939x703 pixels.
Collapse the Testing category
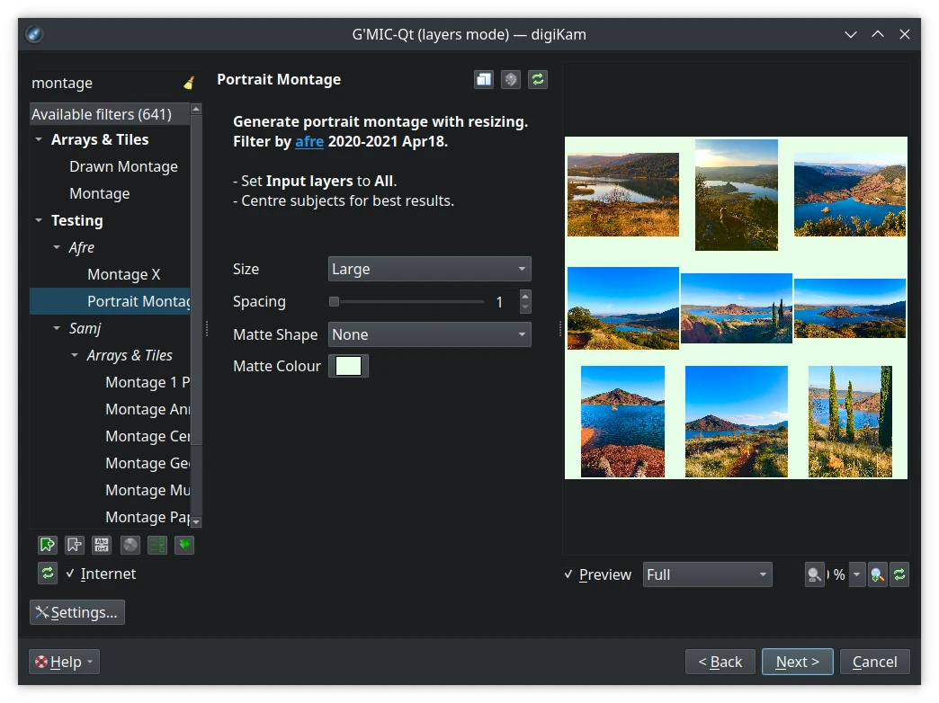click(38, 220)
